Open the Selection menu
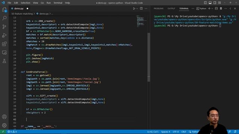Screen dimensions: 239x134 (25, 3)
